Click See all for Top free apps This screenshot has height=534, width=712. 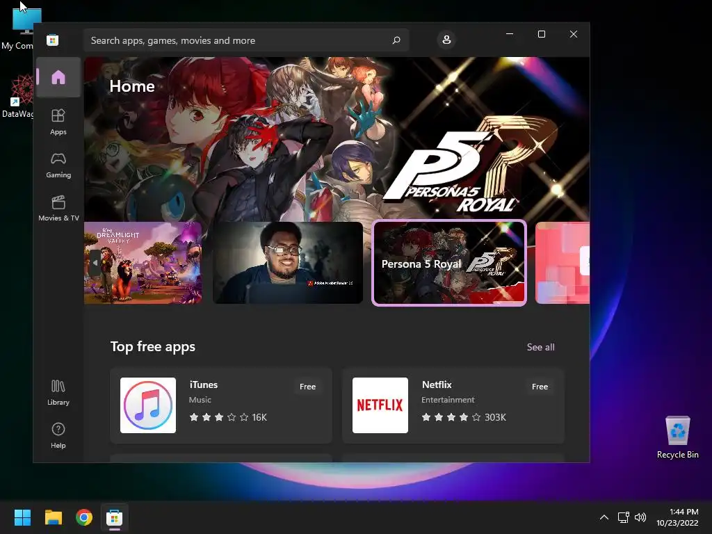[540, 347]
